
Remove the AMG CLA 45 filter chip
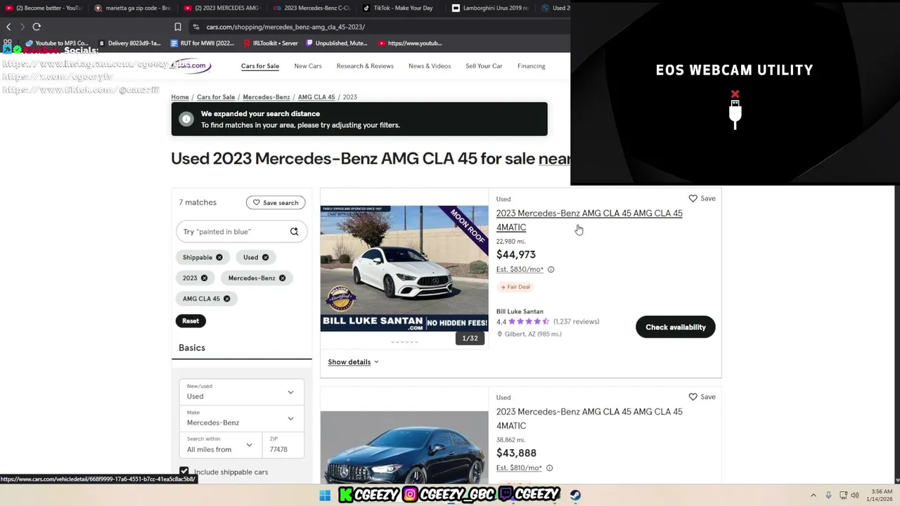click(226, 299)
